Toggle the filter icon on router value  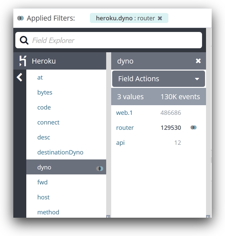[193, 127]
